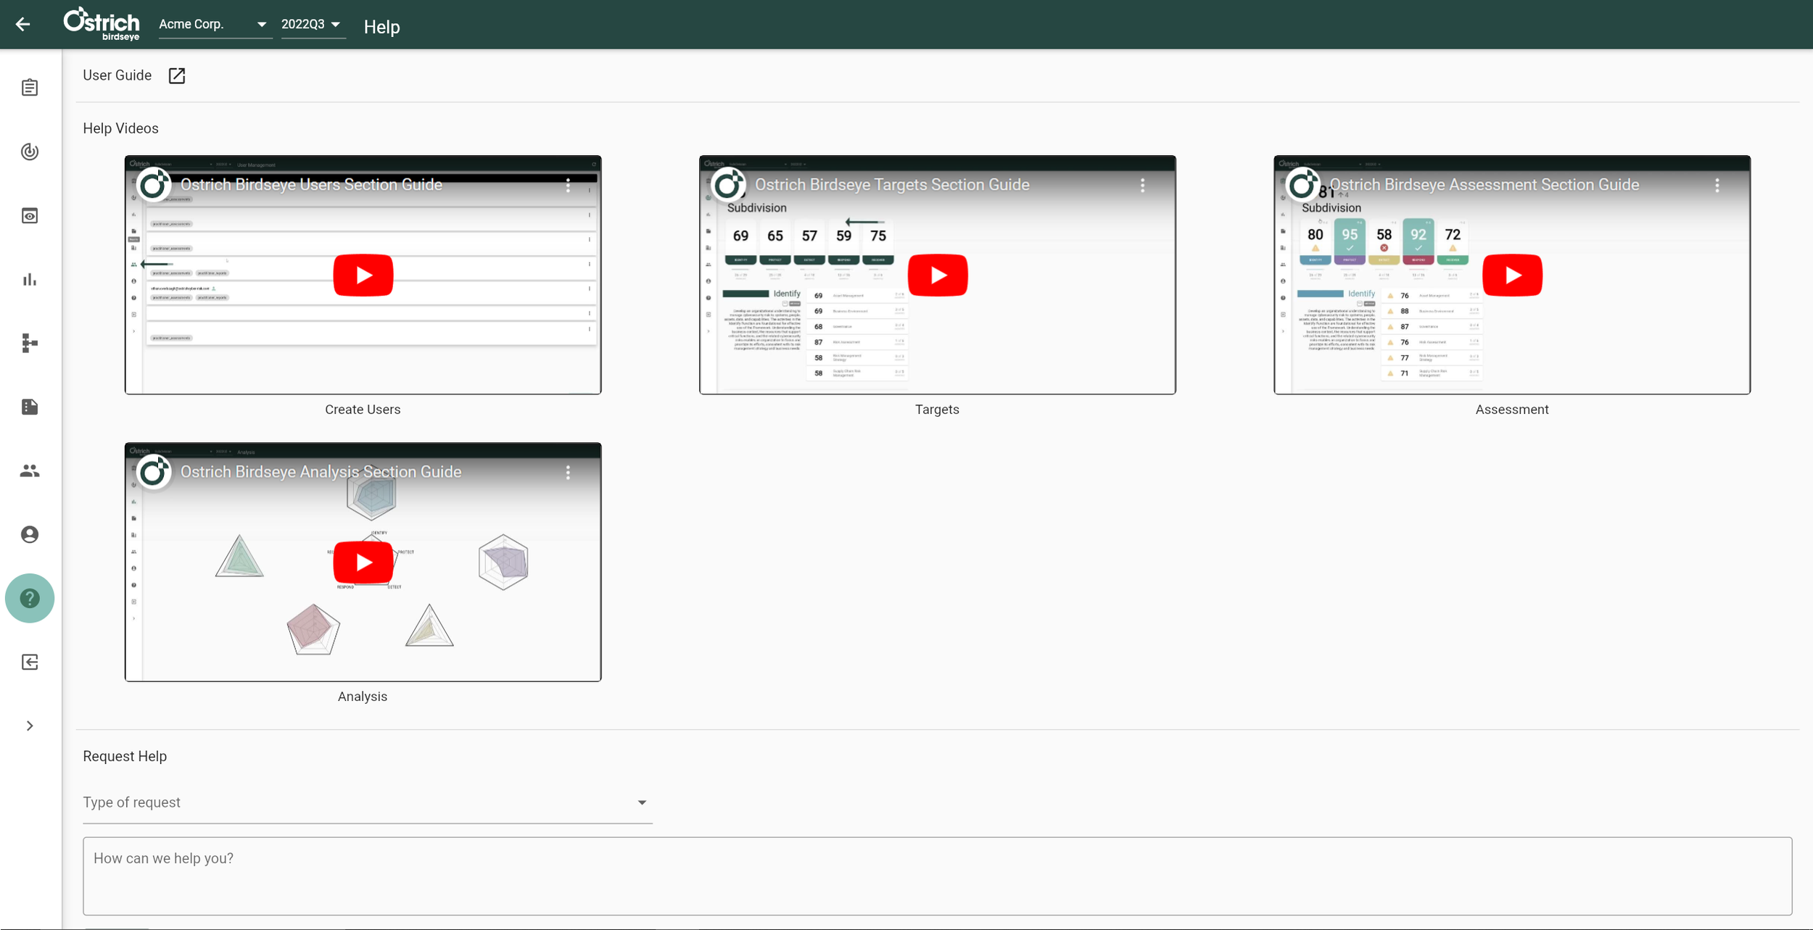The image size is (1813, 930).
Task: Select the Help question mark icon
Action: pos(30,599)
